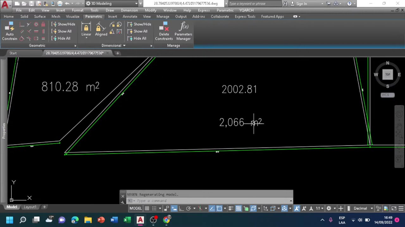The image size is (405, 227).
Task: Switch to the Annotate ribbon tab
Action: pos(130,16)
